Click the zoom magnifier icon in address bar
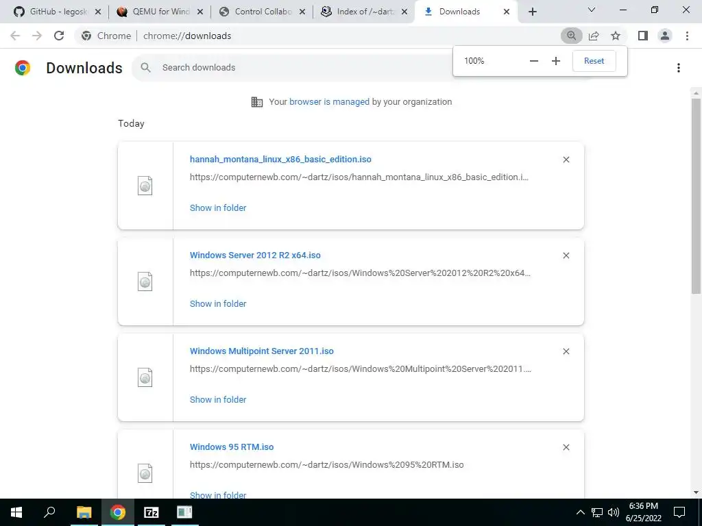Image resolution: width=702 pixels, height=526 pixels. 571,36
